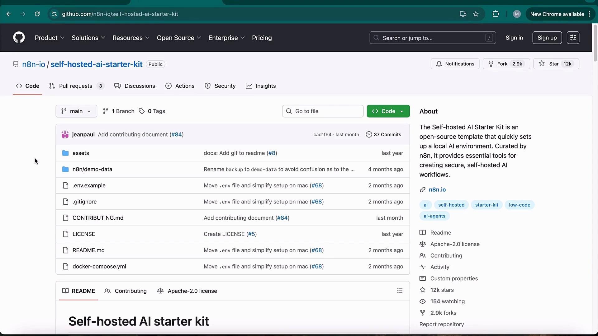Image resolution: width=598 pixels, height=336 pixels.
Task: Open the README outline list icon
Action: (400, 291)
